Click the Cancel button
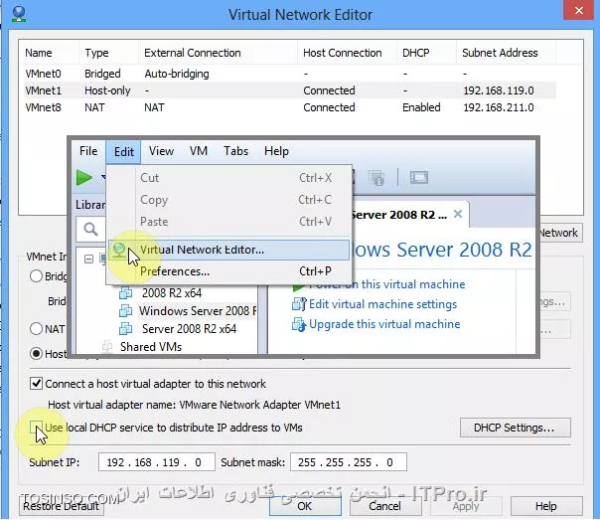 click(384, 506)
